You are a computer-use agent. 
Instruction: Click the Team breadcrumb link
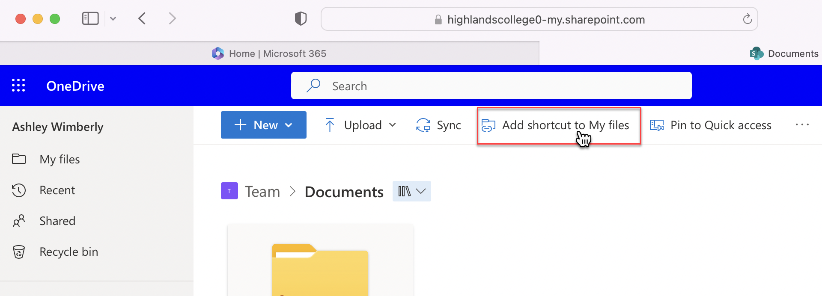tap(262, 192)
